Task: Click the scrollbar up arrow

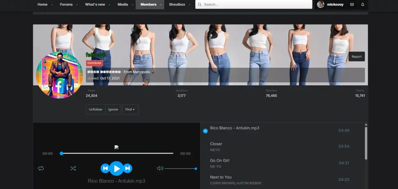Action: point(366,124)
